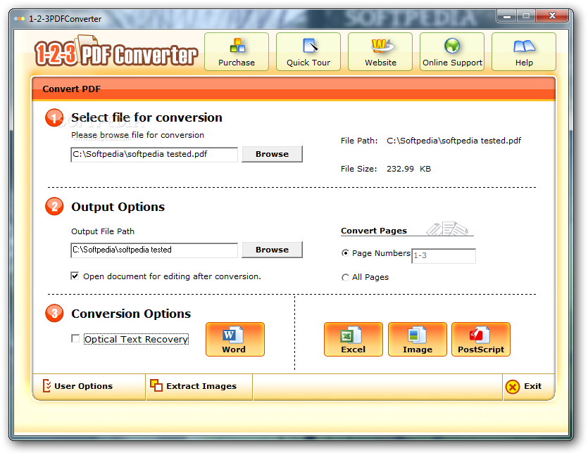The width and height of the screenshot is (588, 455).
Task: Click the Output File Path field
Action: point(154,250)
